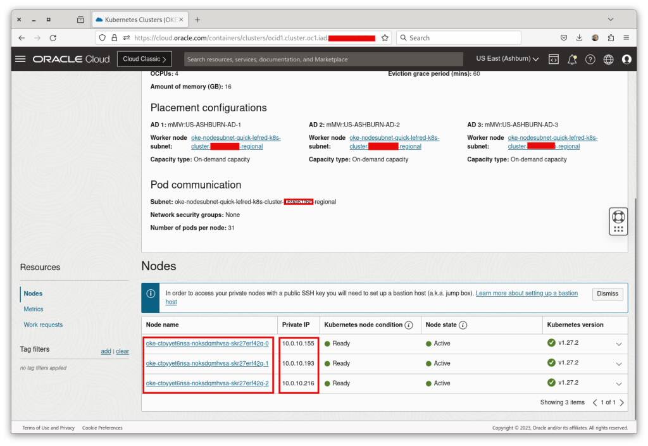Select the Nodes resource item
The image size is (648, 446).
pyautogui.click(x=33, y=294)
